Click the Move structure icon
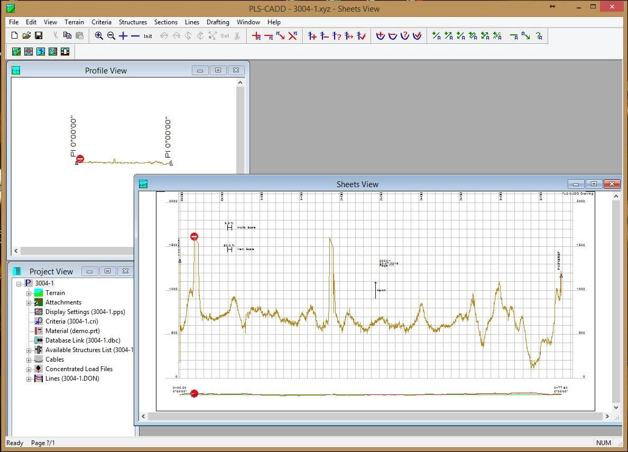Image resolution: width=628 pixels, height=452 pixels. (x=349, y=35)
